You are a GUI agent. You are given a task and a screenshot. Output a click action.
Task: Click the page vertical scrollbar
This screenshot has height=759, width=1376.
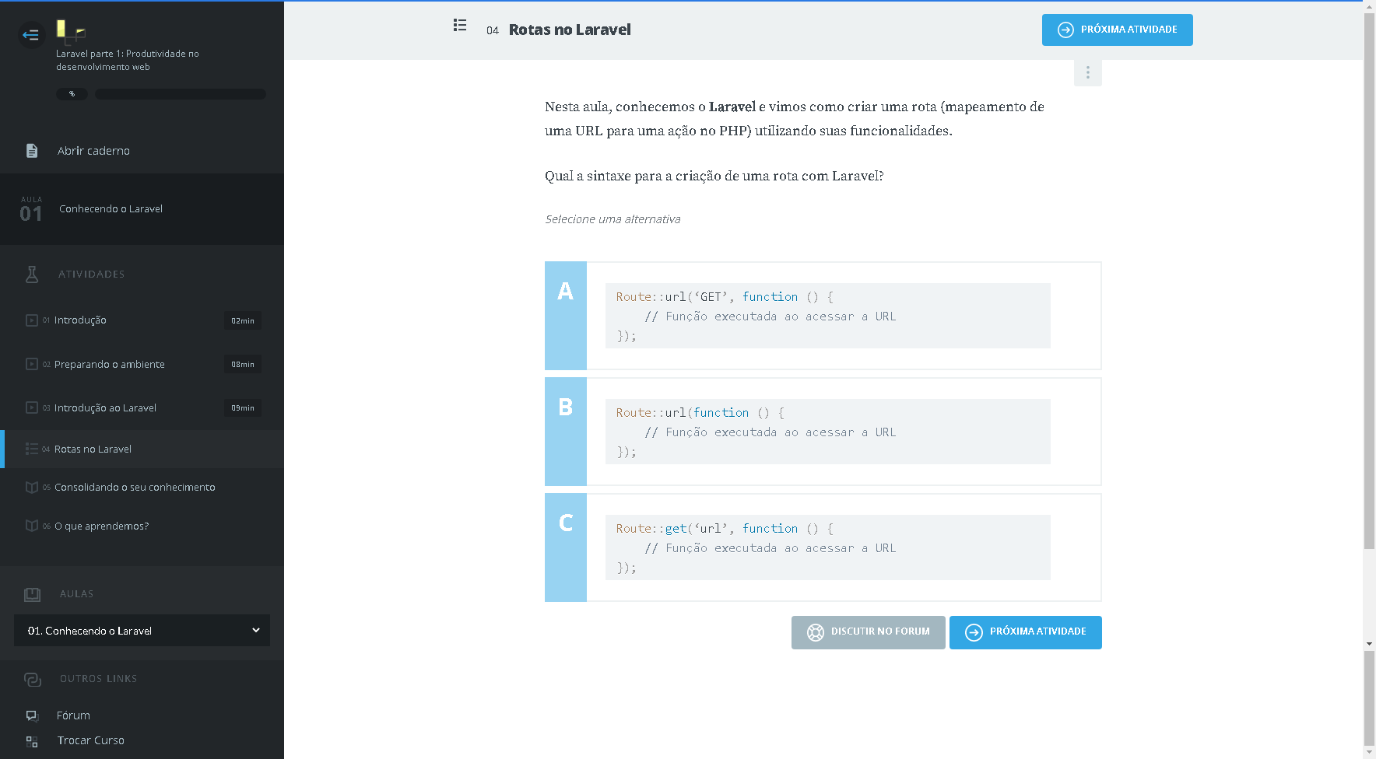pos(1369,311)
